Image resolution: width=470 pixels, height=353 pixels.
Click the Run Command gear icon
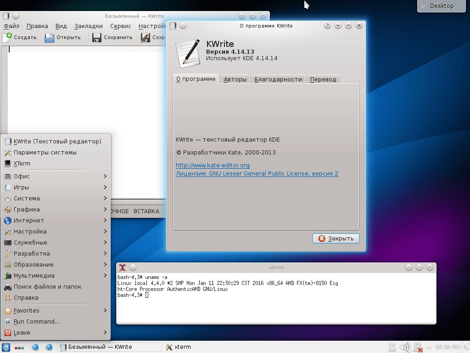[x=8, y=322]
